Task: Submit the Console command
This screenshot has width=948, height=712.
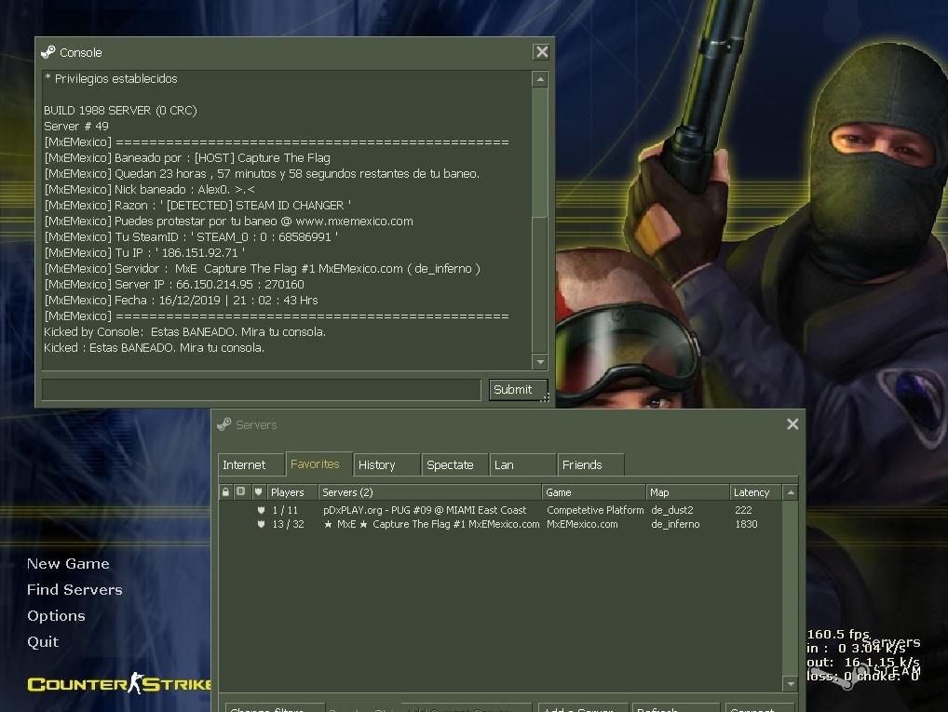Action: click(518, 390)
